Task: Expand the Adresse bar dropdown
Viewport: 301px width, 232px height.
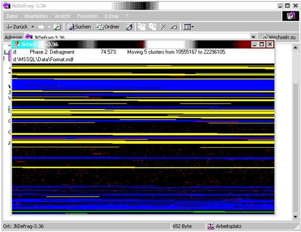Action: point(253,37)
